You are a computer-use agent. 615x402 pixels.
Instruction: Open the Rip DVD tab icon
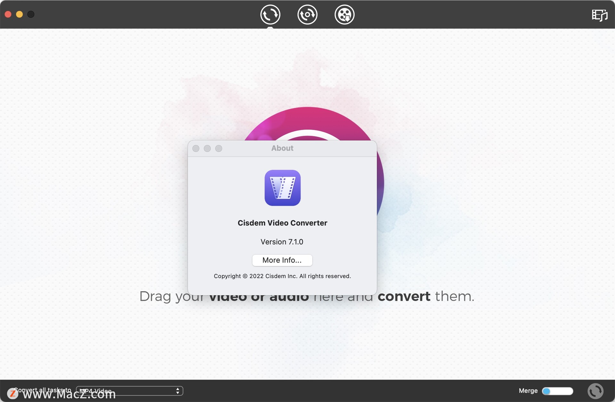[307, 14]
